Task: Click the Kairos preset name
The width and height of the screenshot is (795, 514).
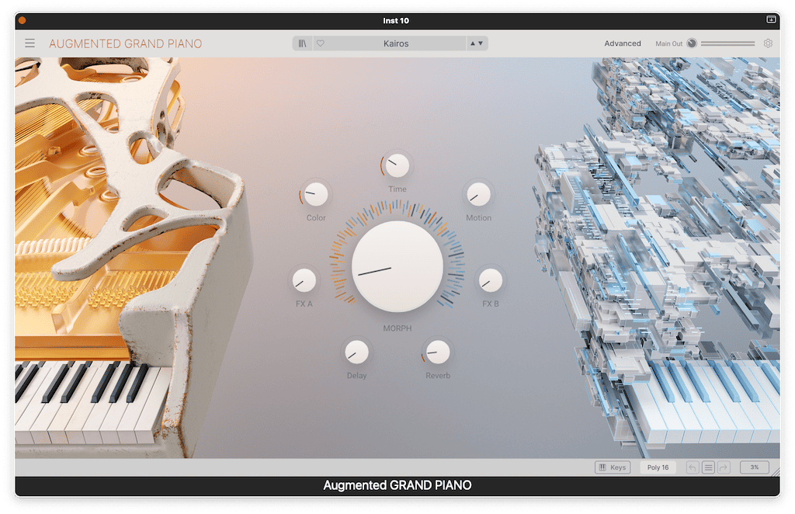Action: click(396, 43)
